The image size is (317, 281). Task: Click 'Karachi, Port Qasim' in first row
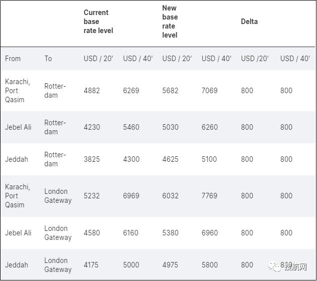18,91
